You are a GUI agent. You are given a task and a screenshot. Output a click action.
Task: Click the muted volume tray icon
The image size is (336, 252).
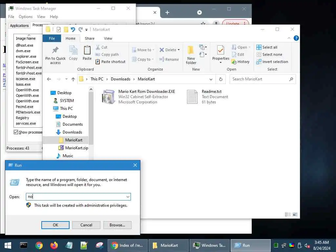[x=307, y=245]
